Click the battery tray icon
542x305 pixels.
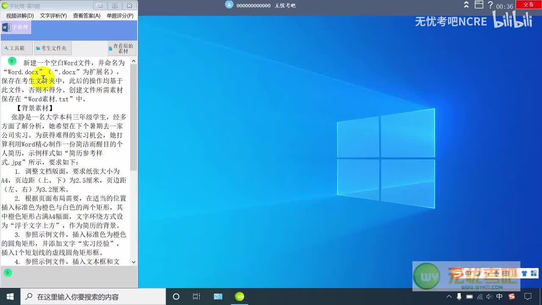pyautogui.click(x=470, y=297)
